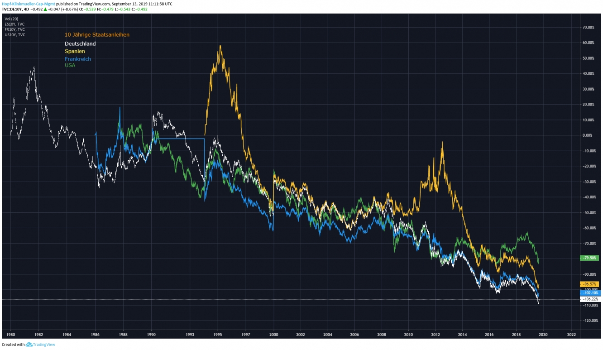This screenshot has height=350, width=603.
Task: Click the -70.00% price axis label
Action: pyautogui.click(x=589, y=243)
